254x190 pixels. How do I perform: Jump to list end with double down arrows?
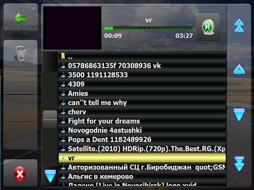239,164
